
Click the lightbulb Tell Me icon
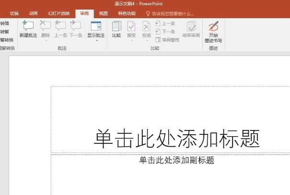coord(148,13)
